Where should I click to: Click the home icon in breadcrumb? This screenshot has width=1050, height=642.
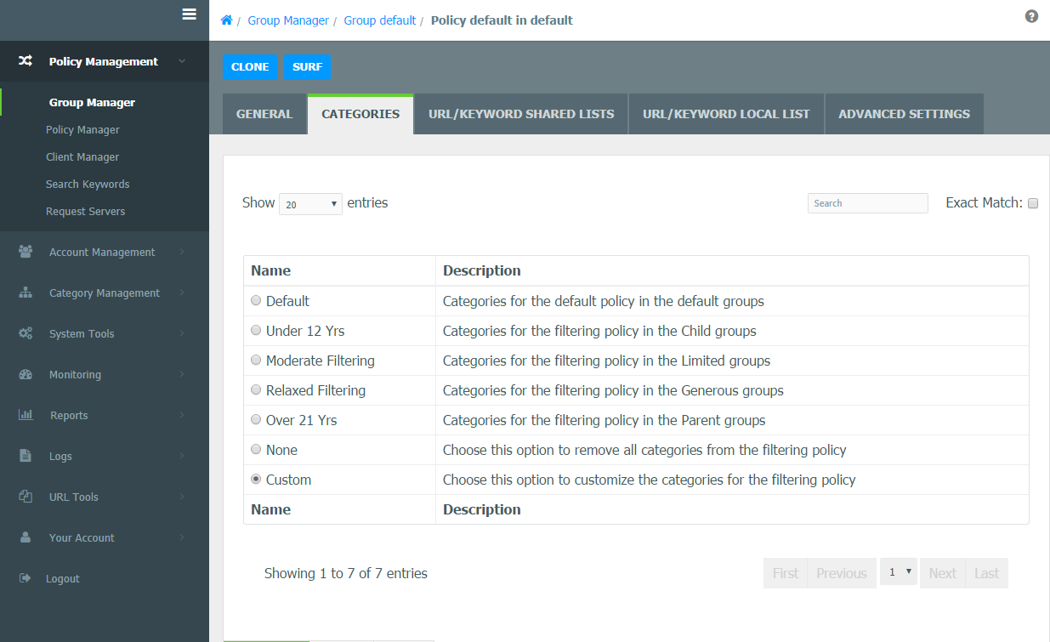click(226, 20)
